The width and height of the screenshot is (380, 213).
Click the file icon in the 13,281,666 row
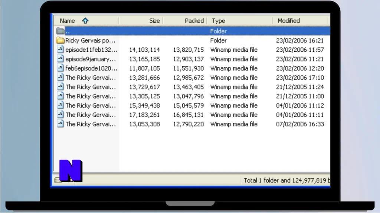(x=60, y=77)
